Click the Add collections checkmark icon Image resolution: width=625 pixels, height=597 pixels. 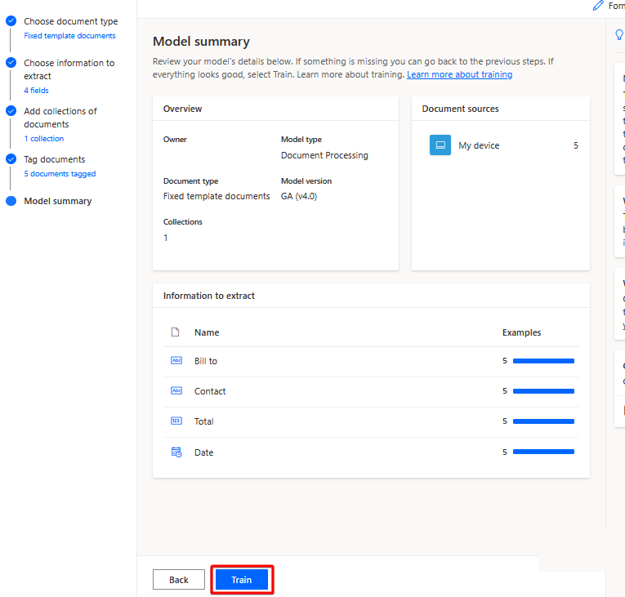(x=11, y=111)
